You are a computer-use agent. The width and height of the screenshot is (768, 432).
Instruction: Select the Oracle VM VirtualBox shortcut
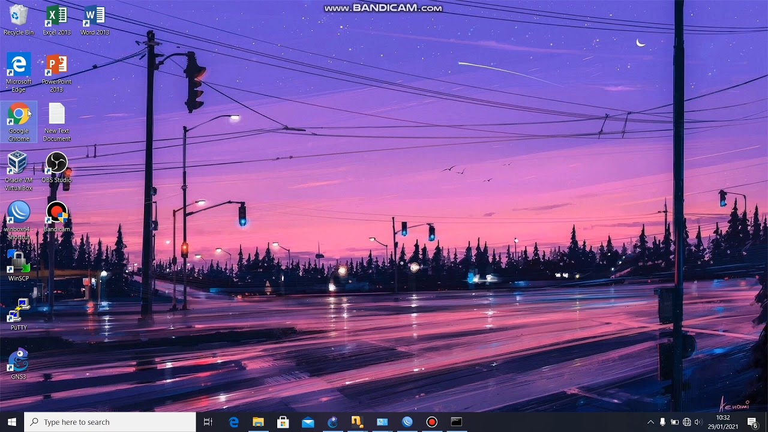[19, 172]
